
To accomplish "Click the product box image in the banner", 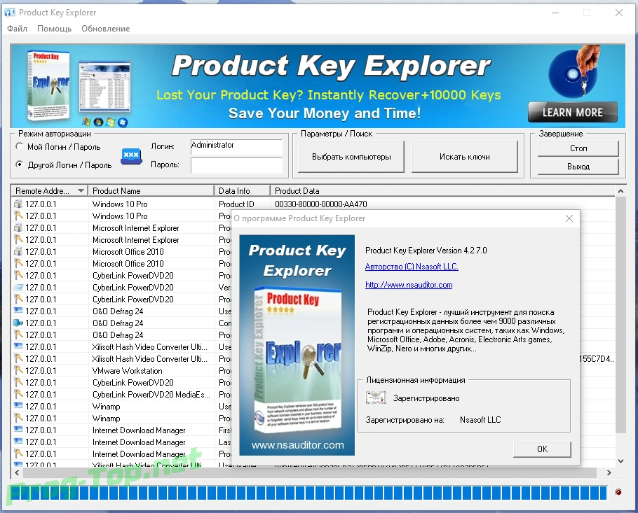I will point(49,87).
